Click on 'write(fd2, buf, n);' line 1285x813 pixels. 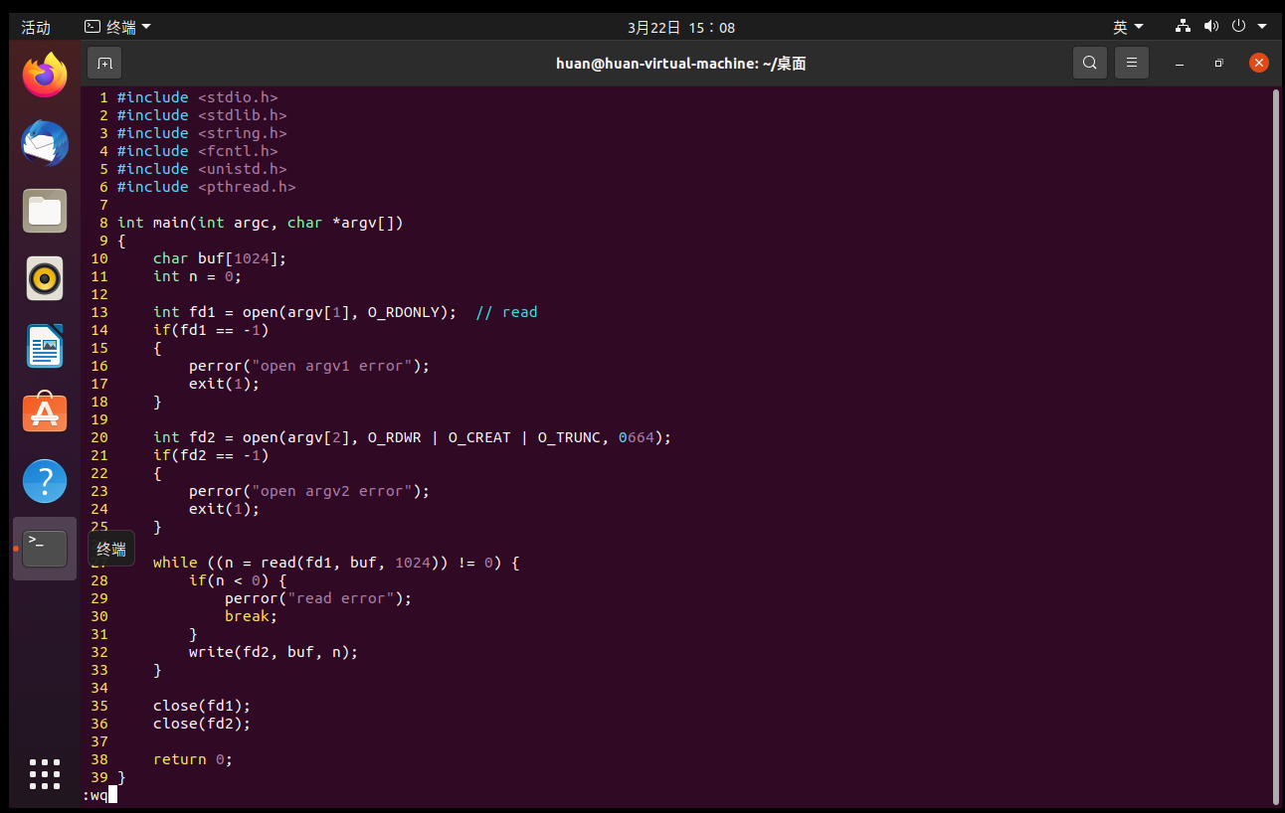tap(274, 652)
